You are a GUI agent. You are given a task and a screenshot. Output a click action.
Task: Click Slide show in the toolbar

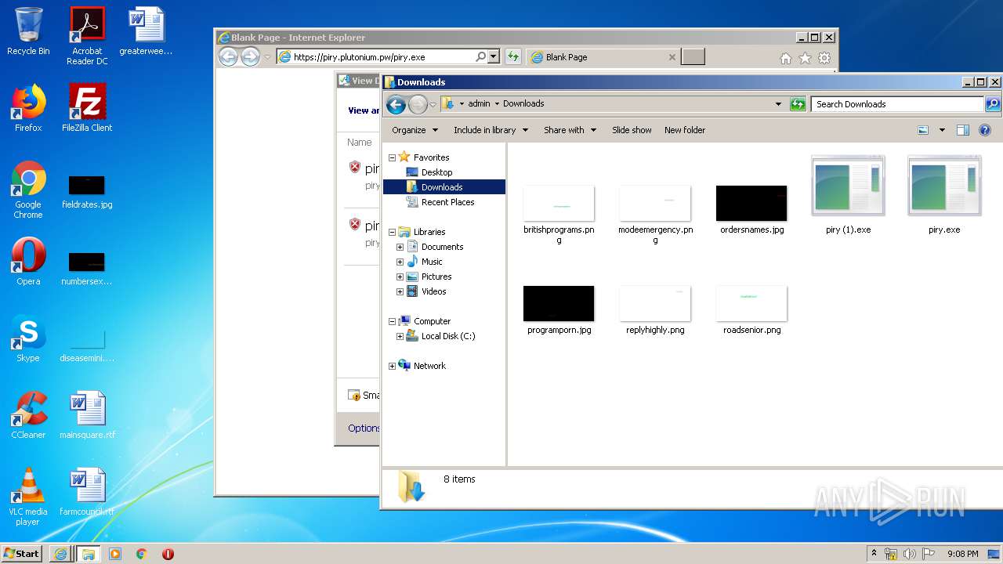632,130
